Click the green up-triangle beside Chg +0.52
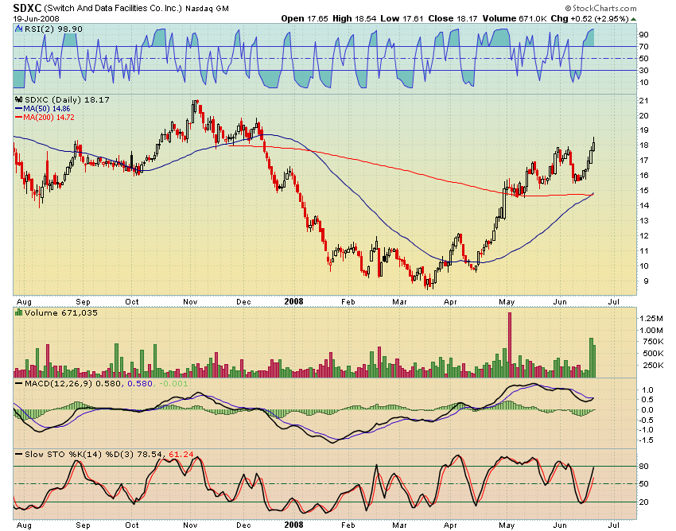The width and height of the screenshot is (676, 531). tap(633, 19)
